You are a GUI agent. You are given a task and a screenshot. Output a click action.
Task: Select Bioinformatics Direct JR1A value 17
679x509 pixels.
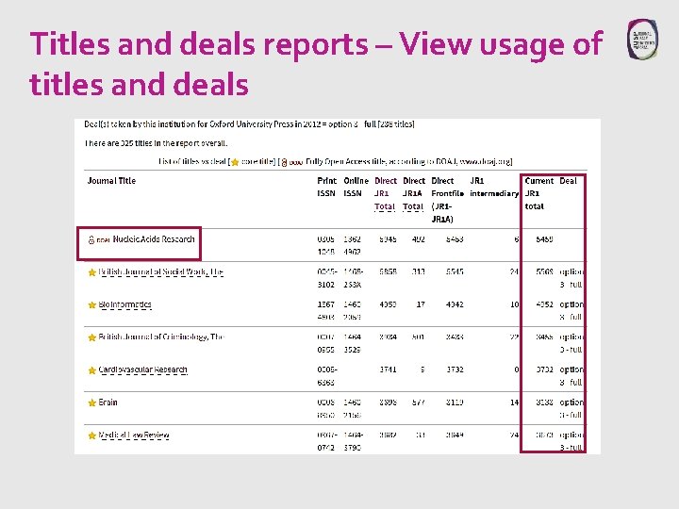click(x=421, y=304)
